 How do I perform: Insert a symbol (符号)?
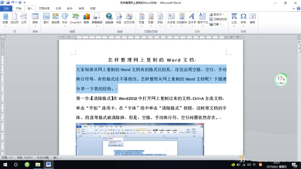pos(243,20)
